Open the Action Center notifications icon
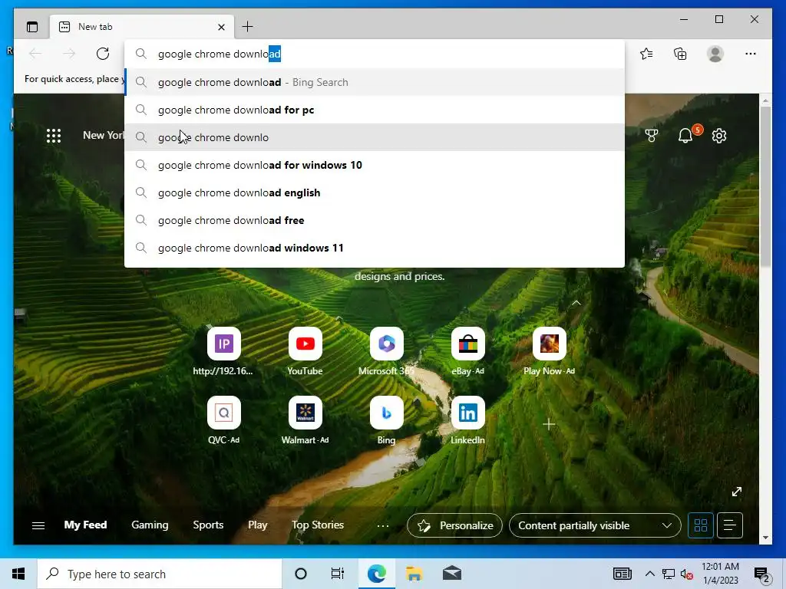Screen dimensions: 786x589 pyautogui.click(x=762, y=574)
